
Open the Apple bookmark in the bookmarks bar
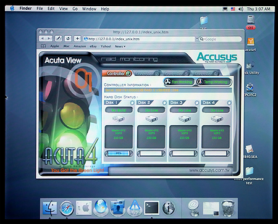tap(54, 46)
